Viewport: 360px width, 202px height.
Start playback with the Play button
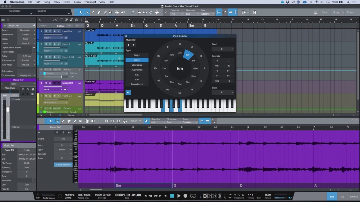click(x=179, y=196)
